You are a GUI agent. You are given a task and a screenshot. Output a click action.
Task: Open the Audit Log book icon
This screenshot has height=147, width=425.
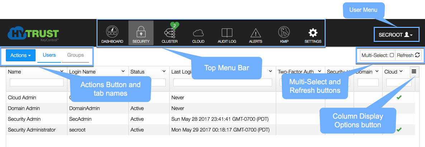point(227,33)
